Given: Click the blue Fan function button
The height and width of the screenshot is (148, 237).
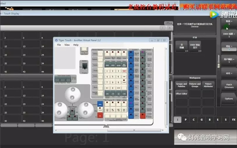Looking at the screenshot, I should [131, 87].
